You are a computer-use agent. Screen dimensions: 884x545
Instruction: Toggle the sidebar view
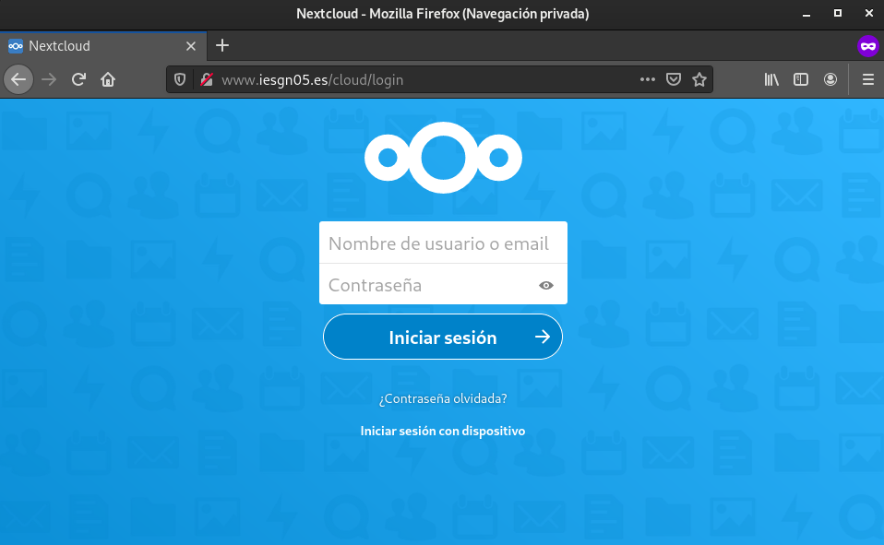[801, 79]
